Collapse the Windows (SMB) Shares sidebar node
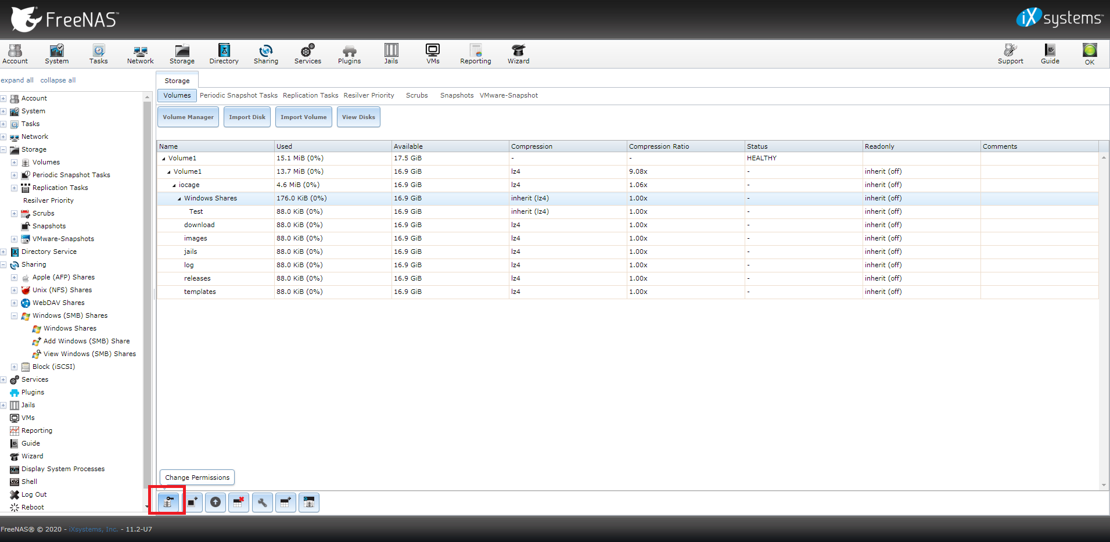This screenshot has height=542, width=1110. (x=15, y=316)
